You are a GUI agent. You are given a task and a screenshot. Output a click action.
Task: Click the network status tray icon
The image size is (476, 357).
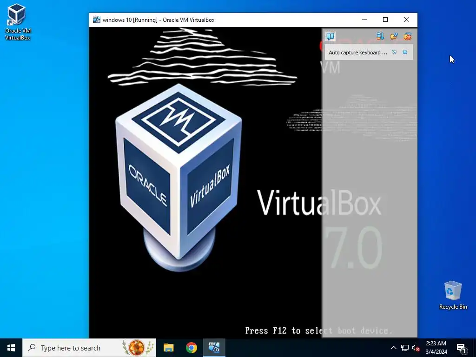(405, 348)
